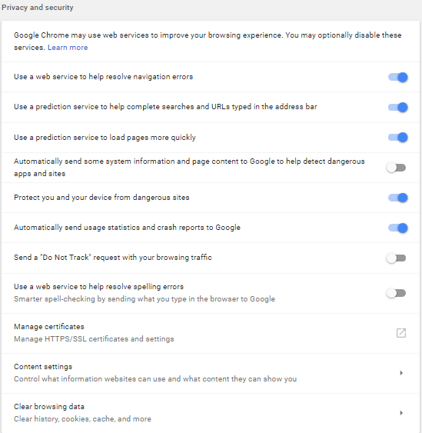
Task: Disable the navigation errors web service toggle
Action: 397,77
